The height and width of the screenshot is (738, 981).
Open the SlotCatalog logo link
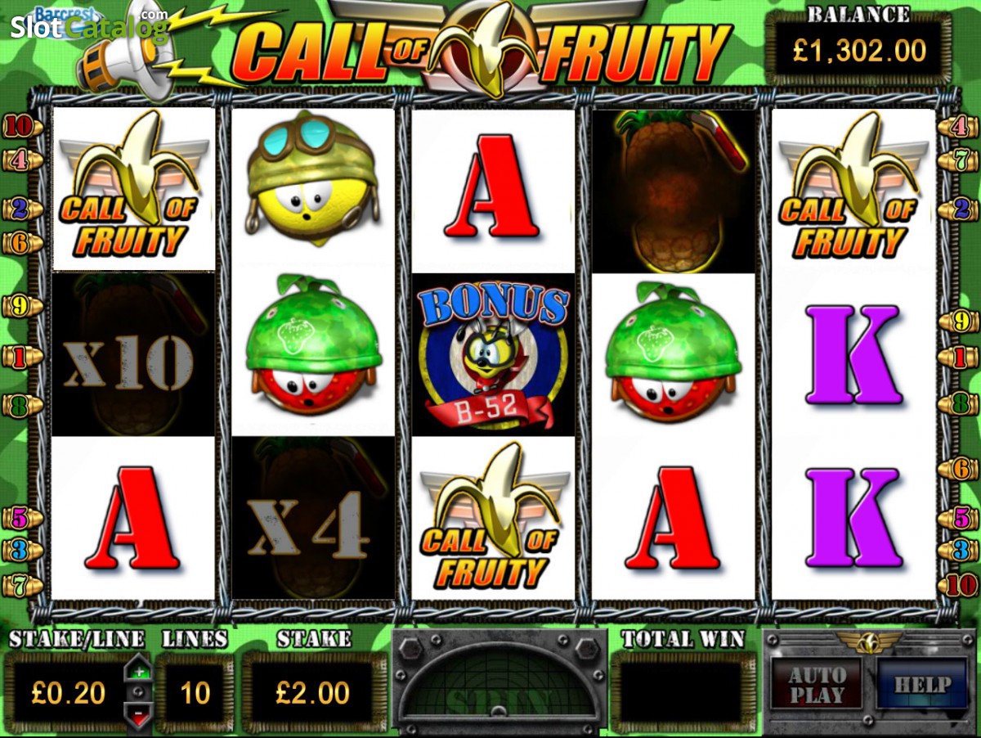88,25
